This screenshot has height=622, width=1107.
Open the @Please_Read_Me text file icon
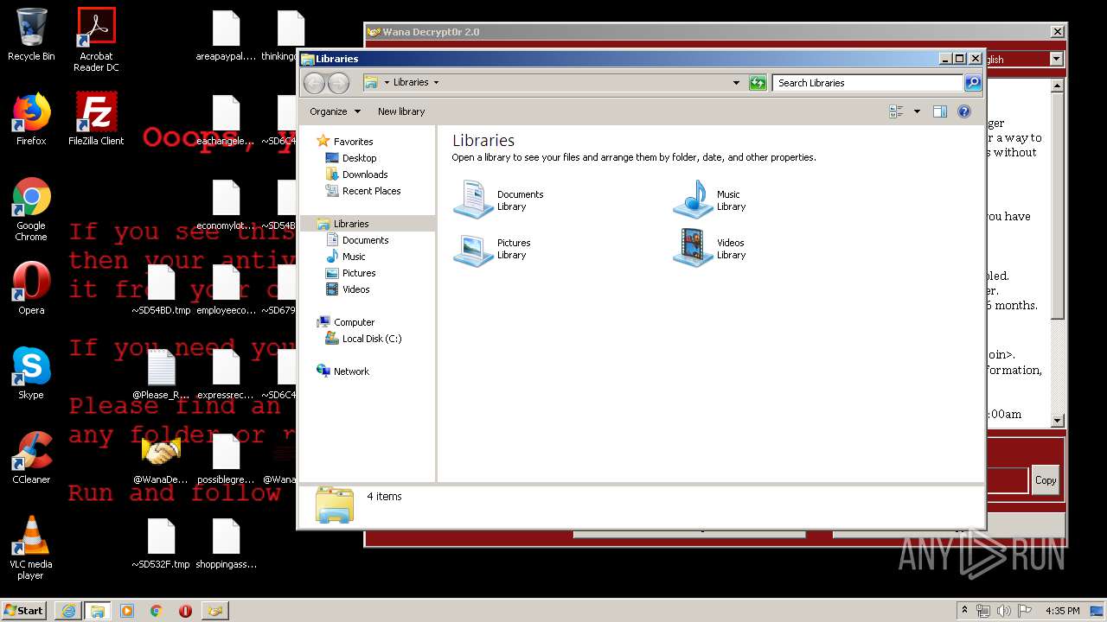[x=161, y=376]
